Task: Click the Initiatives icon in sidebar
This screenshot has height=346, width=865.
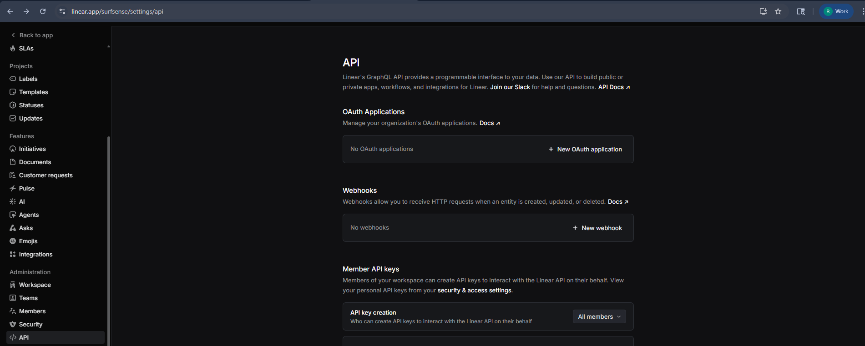Action: [13, 149]
